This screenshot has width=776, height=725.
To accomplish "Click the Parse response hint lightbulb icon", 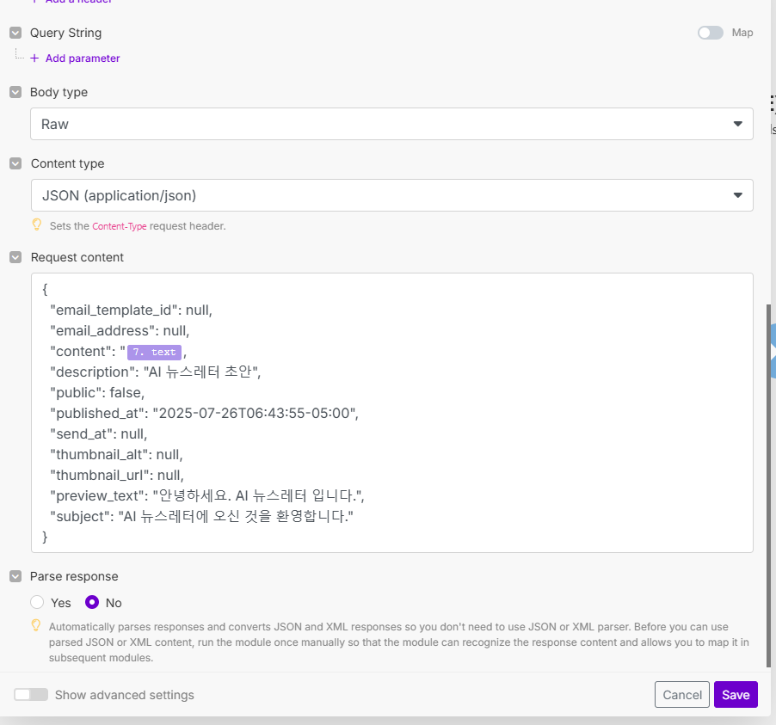I will pos(37,626).
